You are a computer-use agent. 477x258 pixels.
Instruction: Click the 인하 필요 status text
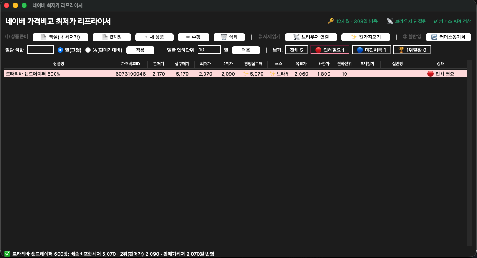pos(445,74)
